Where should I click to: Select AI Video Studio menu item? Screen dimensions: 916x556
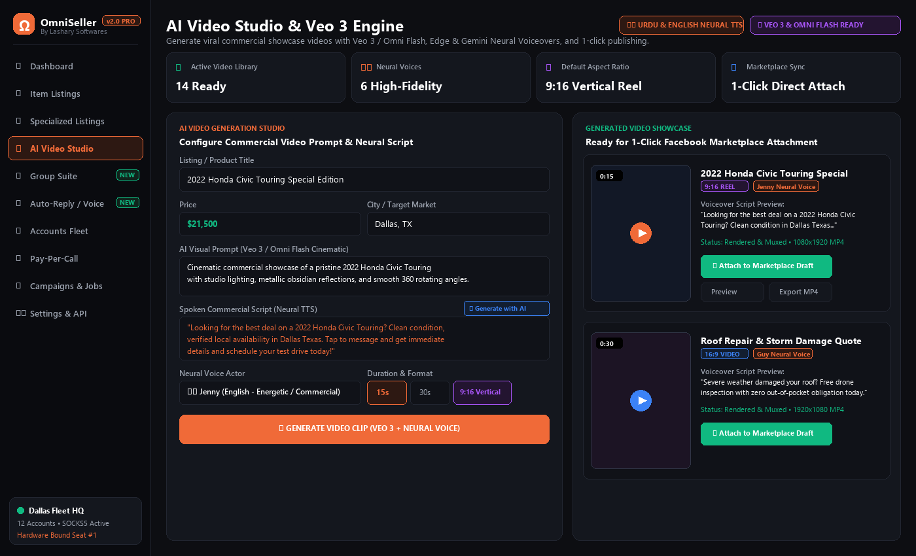[75, 148]
